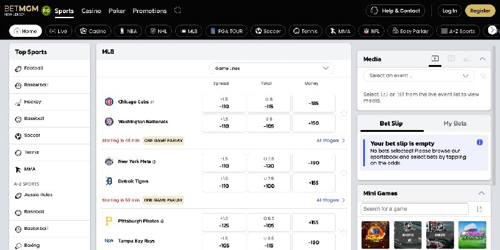Screen dimensions: 500x250
Task: Select Hockey in Top Sports
Action: coord(49,102)
